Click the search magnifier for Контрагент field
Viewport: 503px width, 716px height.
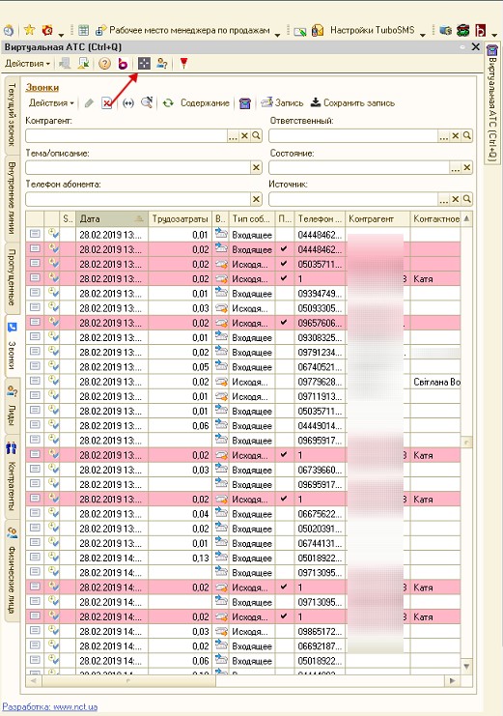pos(257,135)
